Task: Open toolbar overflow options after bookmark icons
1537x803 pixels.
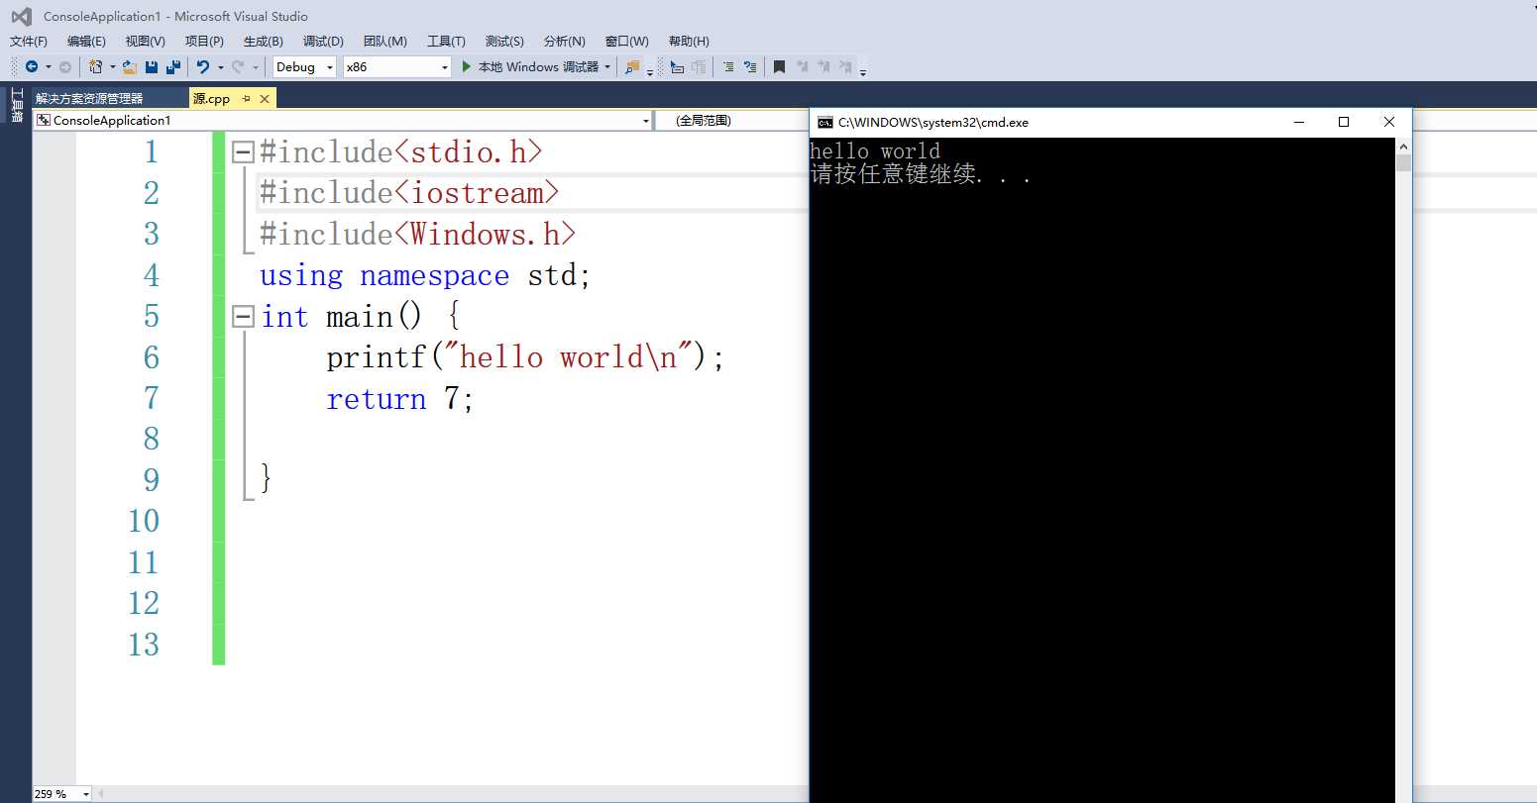Action: 863,71
